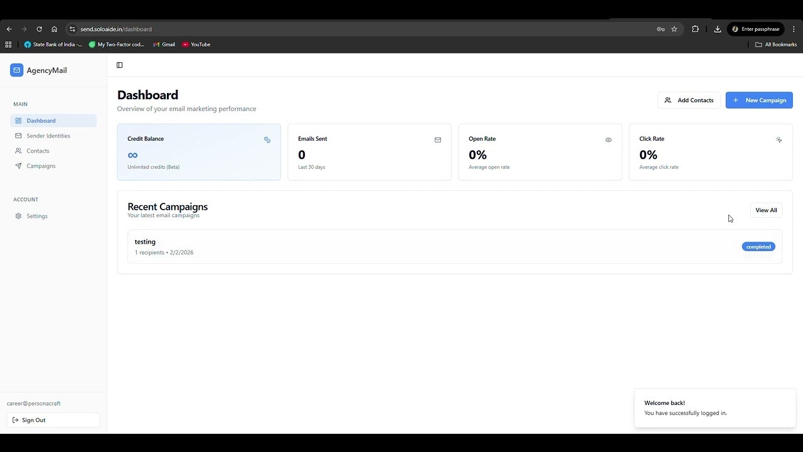Open the All Bookmarks folder
The height and width of the screenshot is (452, 803).
coord(776,45)
